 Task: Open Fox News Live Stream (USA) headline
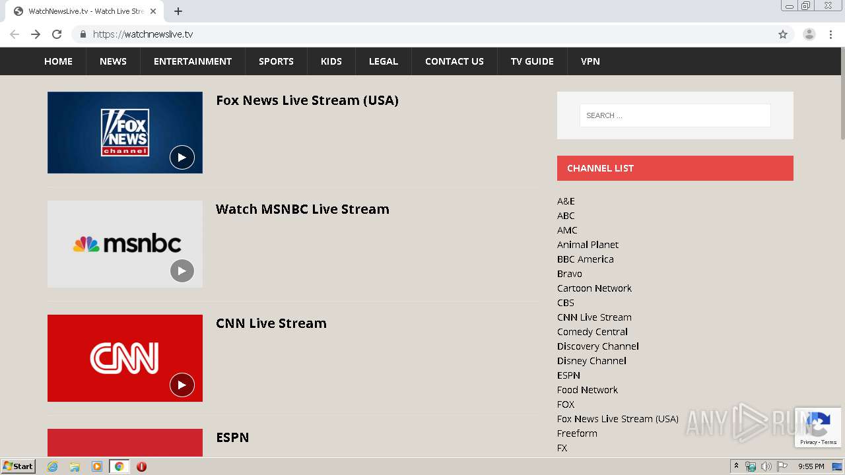point(307,100)
